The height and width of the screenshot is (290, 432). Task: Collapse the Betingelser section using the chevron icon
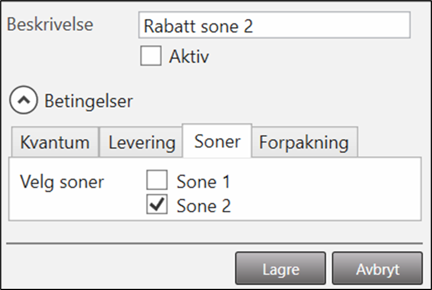23,101
